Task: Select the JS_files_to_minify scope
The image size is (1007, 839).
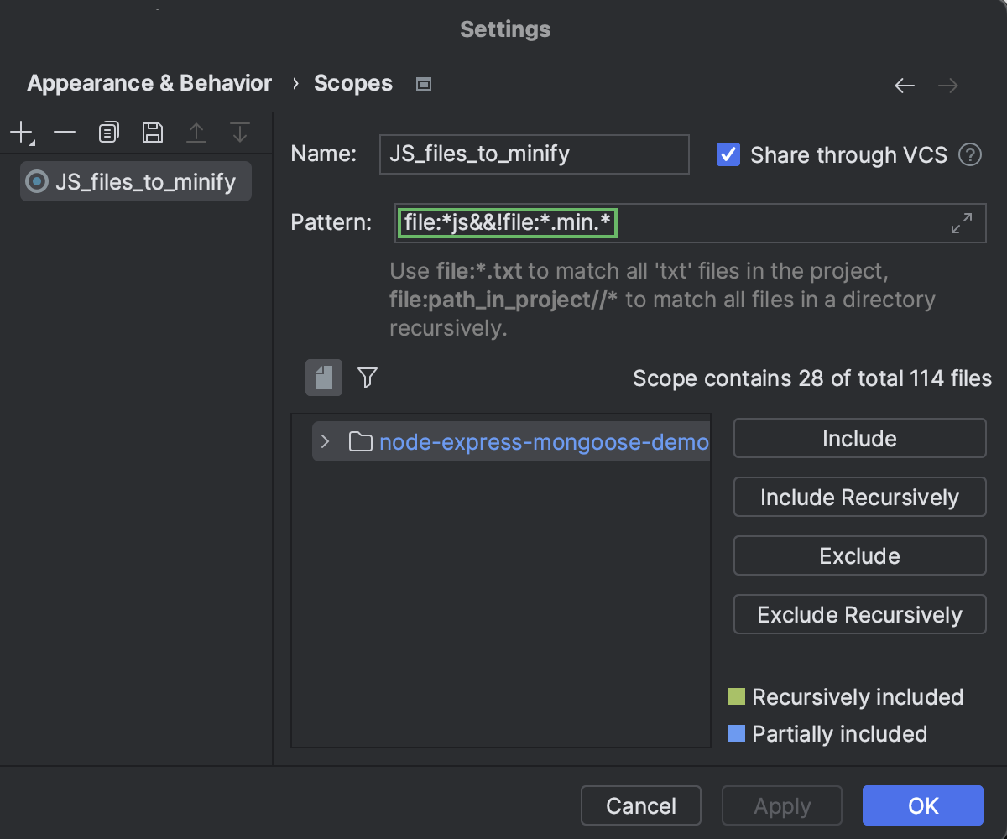Action: [x=134, y=181]
